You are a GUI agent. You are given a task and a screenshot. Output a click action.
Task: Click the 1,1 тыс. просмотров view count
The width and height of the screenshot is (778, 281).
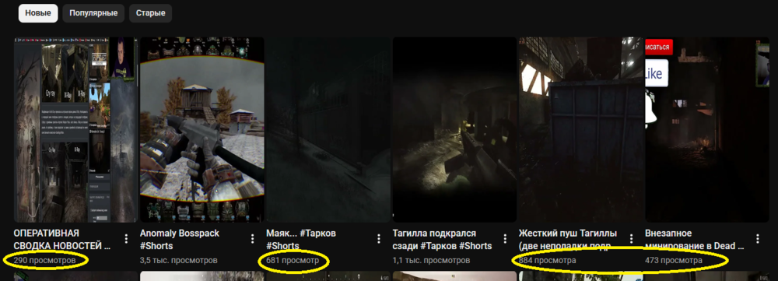431,260
